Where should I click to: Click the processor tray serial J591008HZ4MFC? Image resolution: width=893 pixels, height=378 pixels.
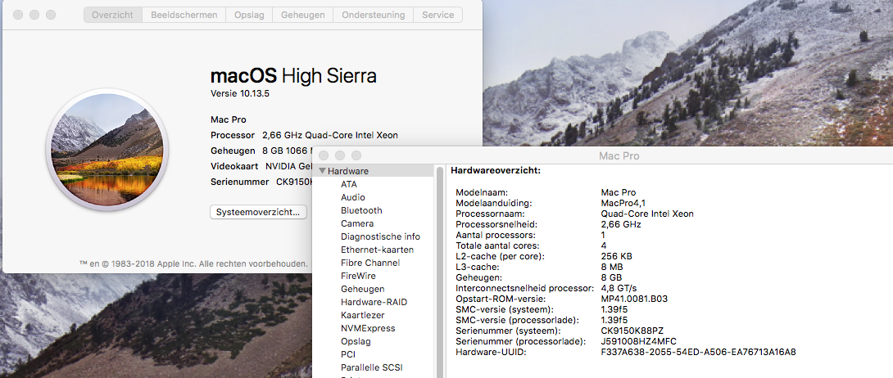[639, 341]
